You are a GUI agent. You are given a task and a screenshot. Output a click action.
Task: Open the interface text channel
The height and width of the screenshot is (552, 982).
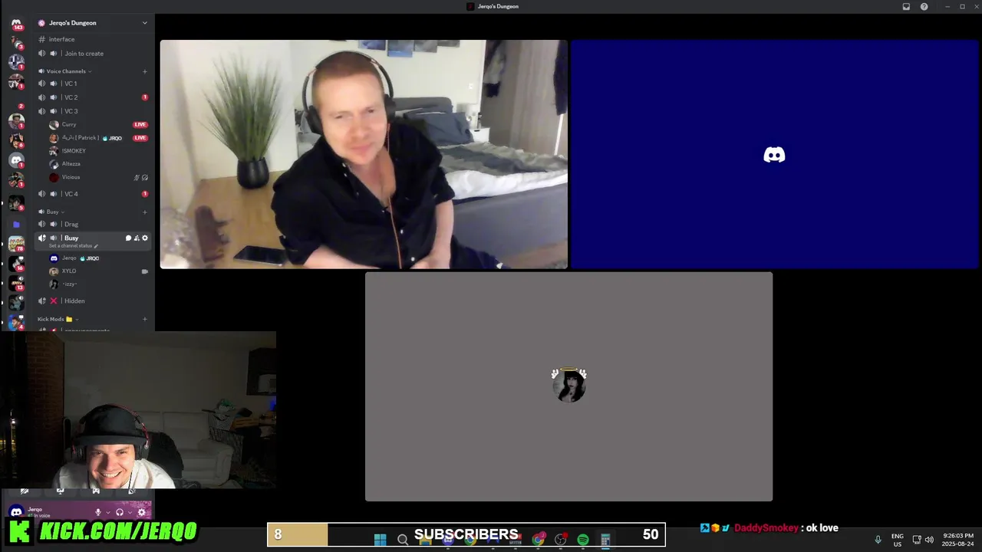tap(92, 39)
